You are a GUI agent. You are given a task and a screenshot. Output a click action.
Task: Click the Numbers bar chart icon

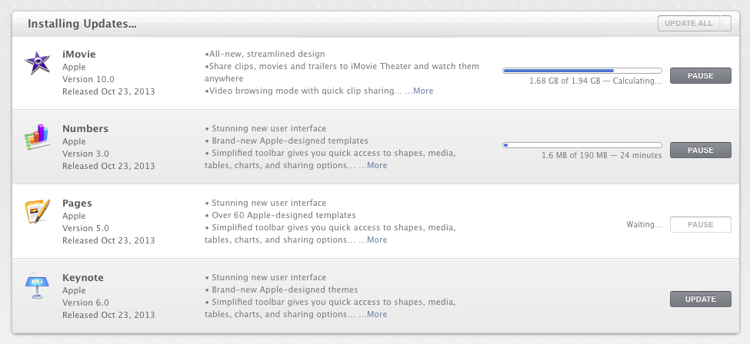point(38,137)
